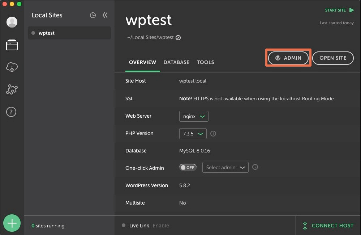The width and height of the screenshot is (361, 235).
Task: Turn on One-click Admin toggle
Action: pyautogui.click(x=188, y=167)
